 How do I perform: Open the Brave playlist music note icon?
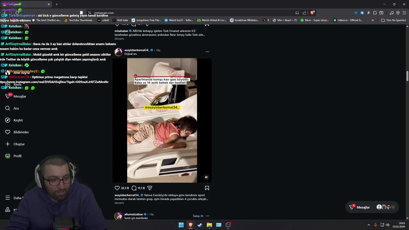[391, 13]
